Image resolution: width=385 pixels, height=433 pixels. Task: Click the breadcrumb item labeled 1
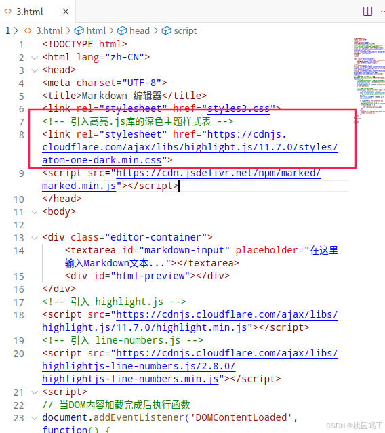point(8,30)
